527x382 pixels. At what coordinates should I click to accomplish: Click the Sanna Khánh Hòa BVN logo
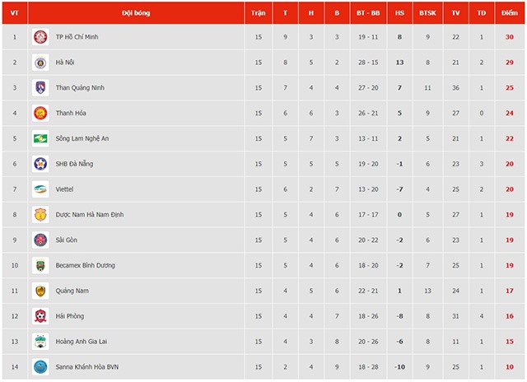(40, 367)
